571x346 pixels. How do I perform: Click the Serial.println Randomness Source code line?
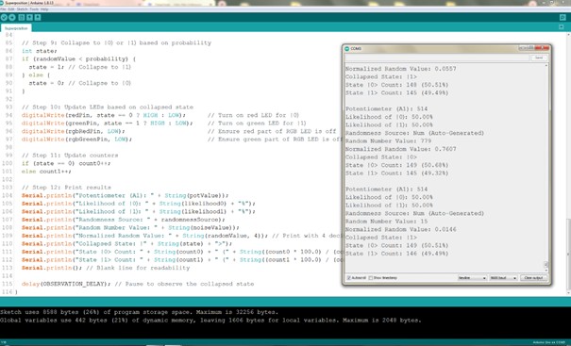123,220
